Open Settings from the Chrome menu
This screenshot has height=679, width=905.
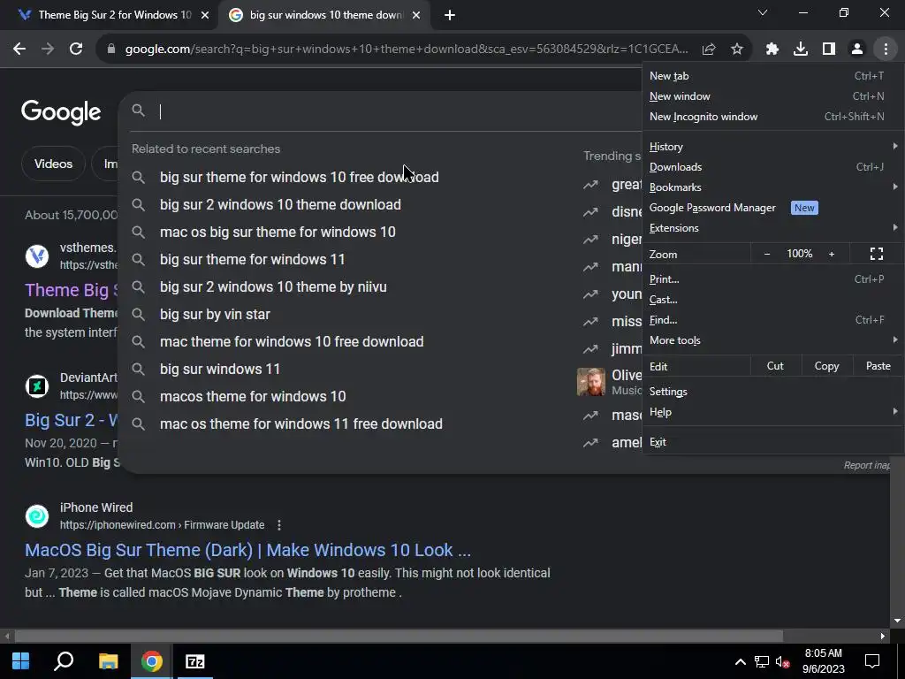coord(772,392)
